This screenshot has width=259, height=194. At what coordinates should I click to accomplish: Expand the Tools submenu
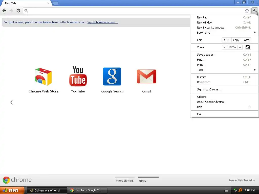click(225, 70)
